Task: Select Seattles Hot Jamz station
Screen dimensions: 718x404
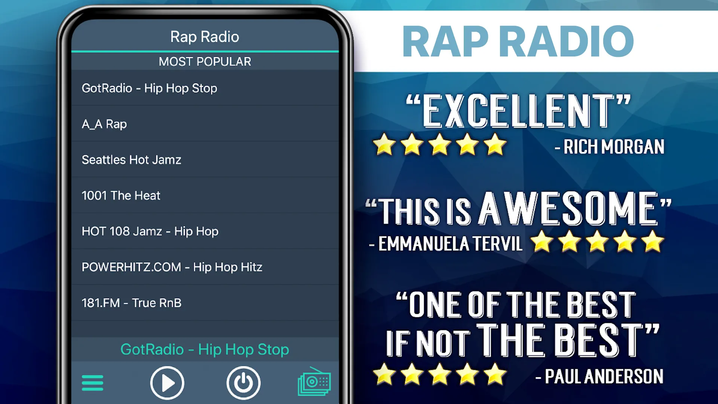Action: pyautogui.click(x=205, y=159)
